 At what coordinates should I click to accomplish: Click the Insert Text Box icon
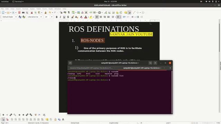(86, 12)
